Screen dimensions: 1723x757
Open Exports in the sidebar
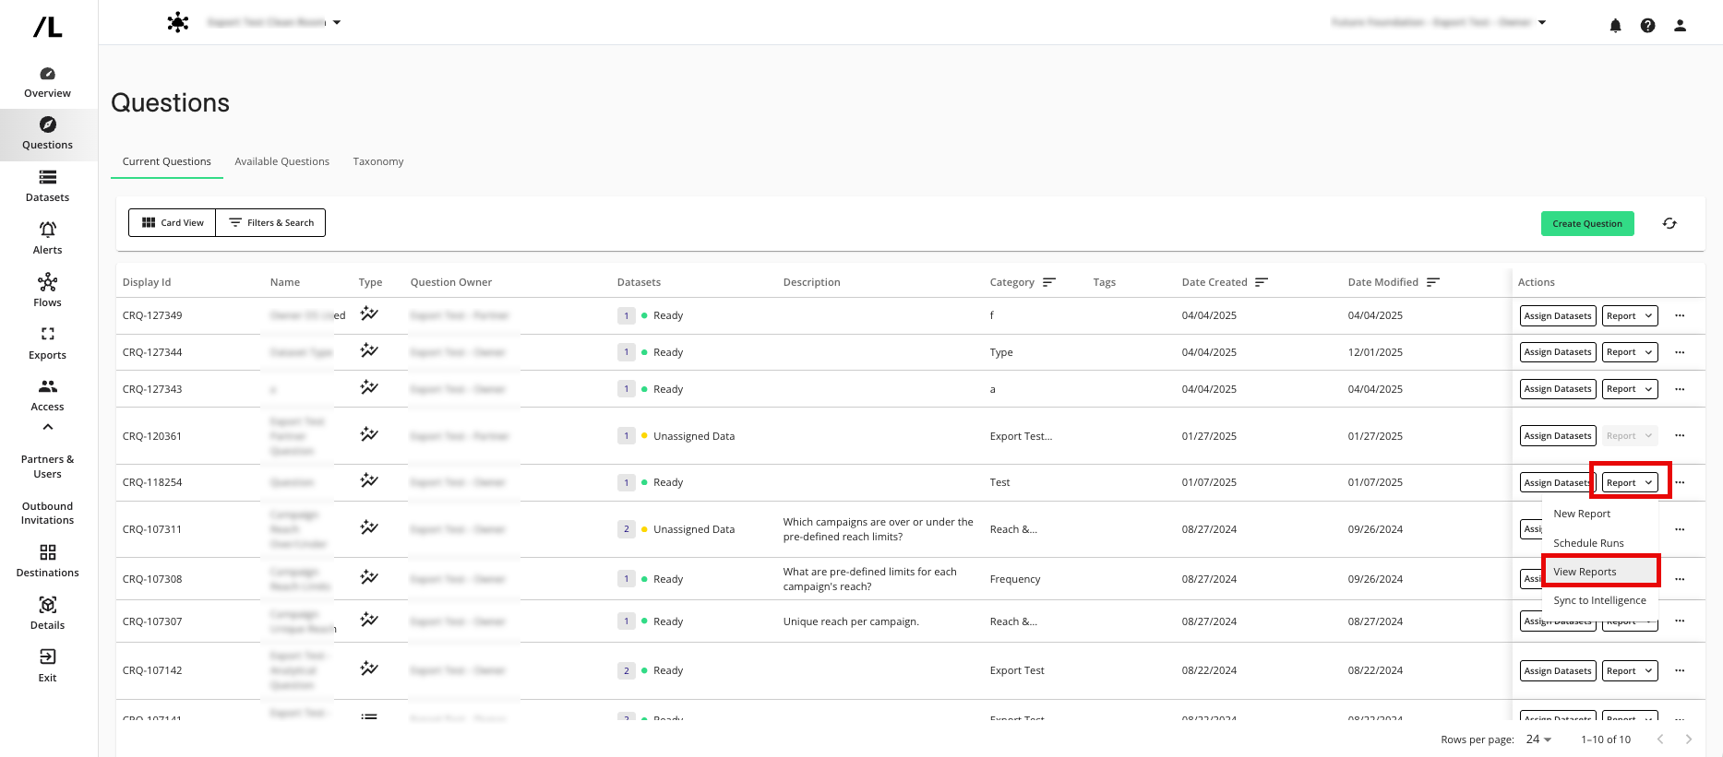pyautogui.click(x=48, y=343)
